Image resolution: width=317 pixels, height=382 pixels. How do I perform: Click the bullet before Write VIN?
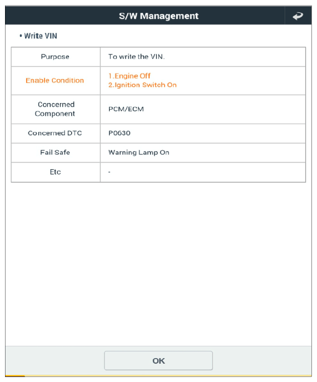[21, 36]
